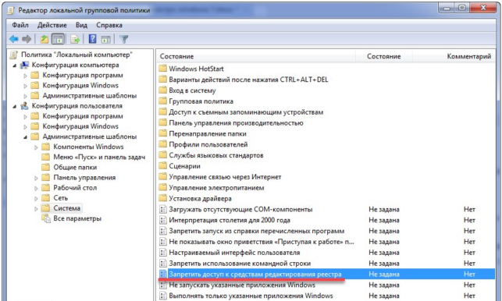
Task: Click the folder icon next to 'Групповая политика'
Action: 163,101
